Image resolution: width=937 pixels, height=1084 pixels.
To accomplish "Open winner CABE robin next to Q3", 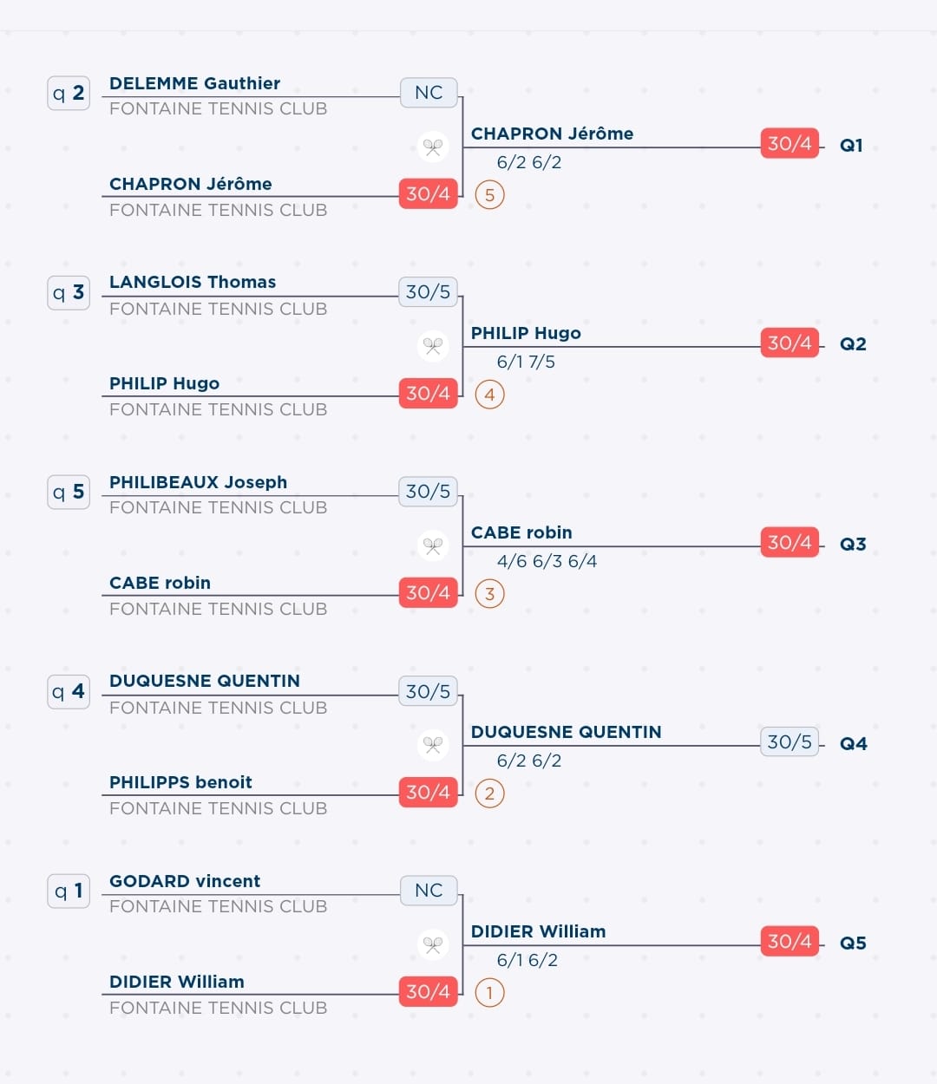I will 521,532.
